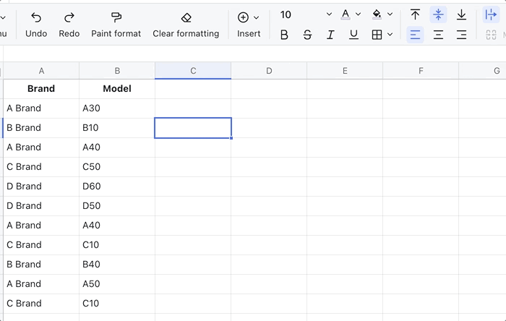The width and height of the screenshot is (506, 321).
Task: Align cell content to top
Action: (415, 14)
